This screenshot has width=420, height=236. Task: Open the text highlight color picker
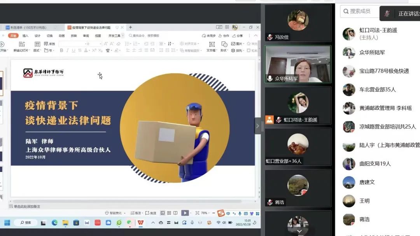117,50
